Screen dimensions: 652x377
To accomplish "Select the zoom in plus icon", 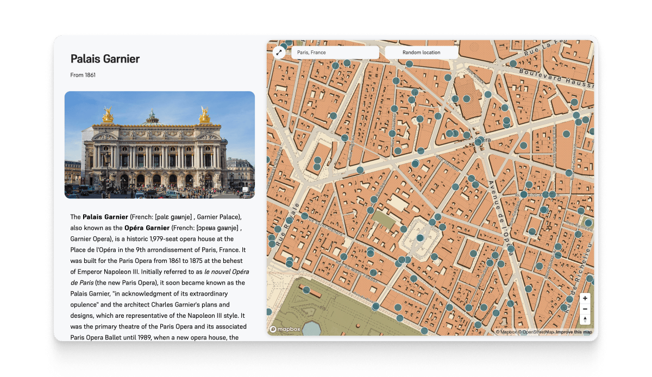I will point(585,298).
